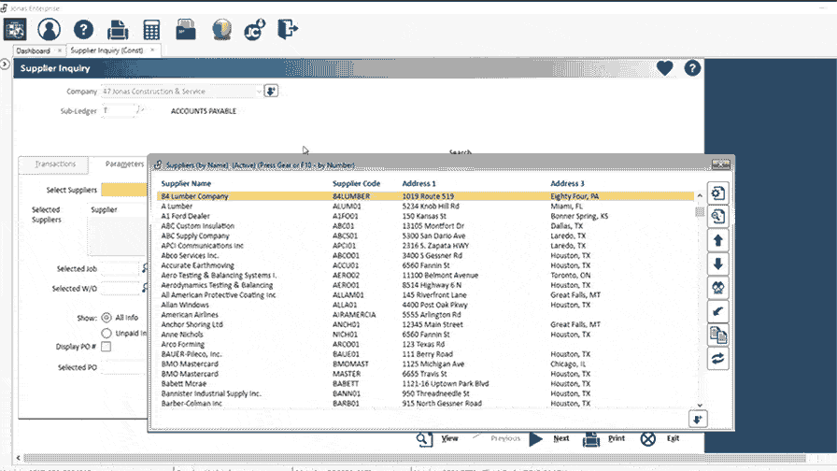837x471 pixels.
Task: Click the horizontal scrollbar at window bottom
Action: coord(414,458)
